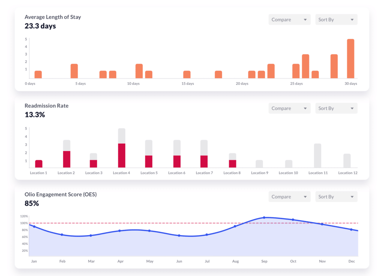Click the Location 11 gray bar
Image resolution: width=384 pixels, height=276 pixels.
pos(318,156)
